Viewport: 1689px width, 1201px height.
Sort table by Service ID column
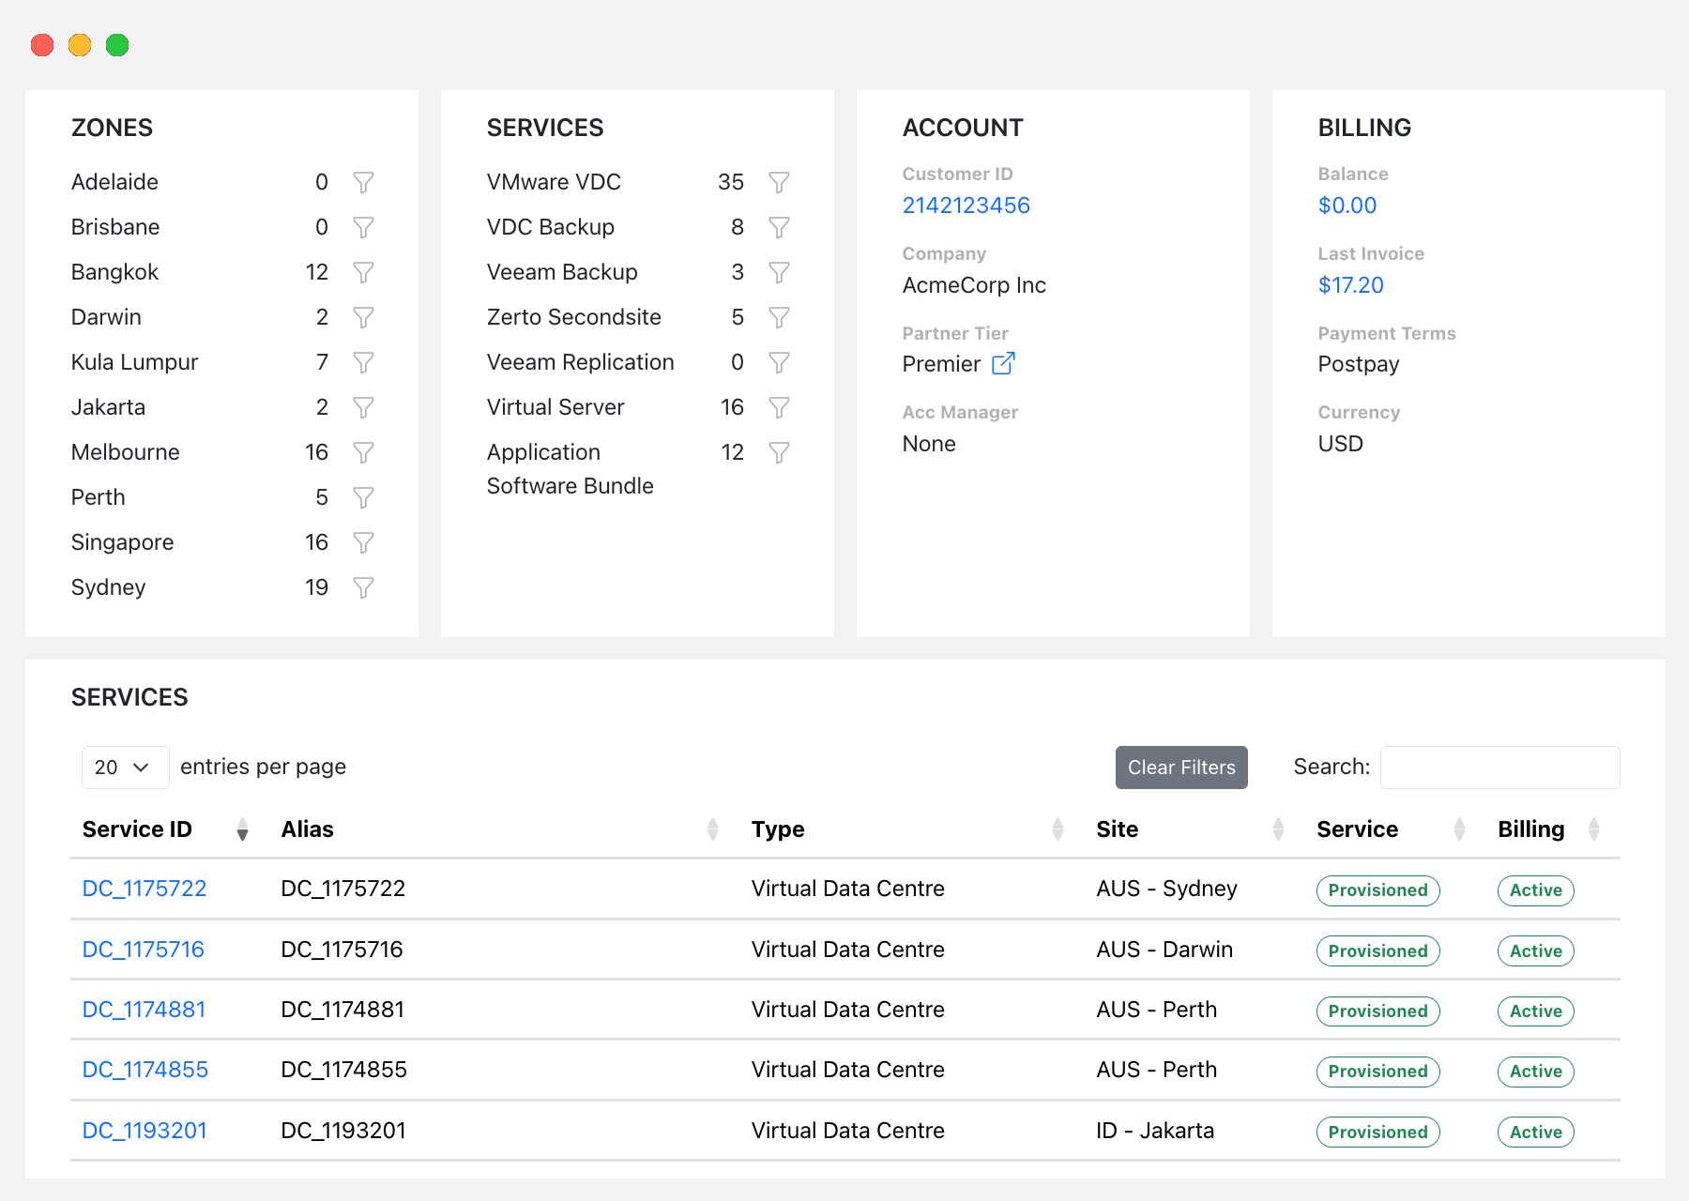click(x=242, y=829)
